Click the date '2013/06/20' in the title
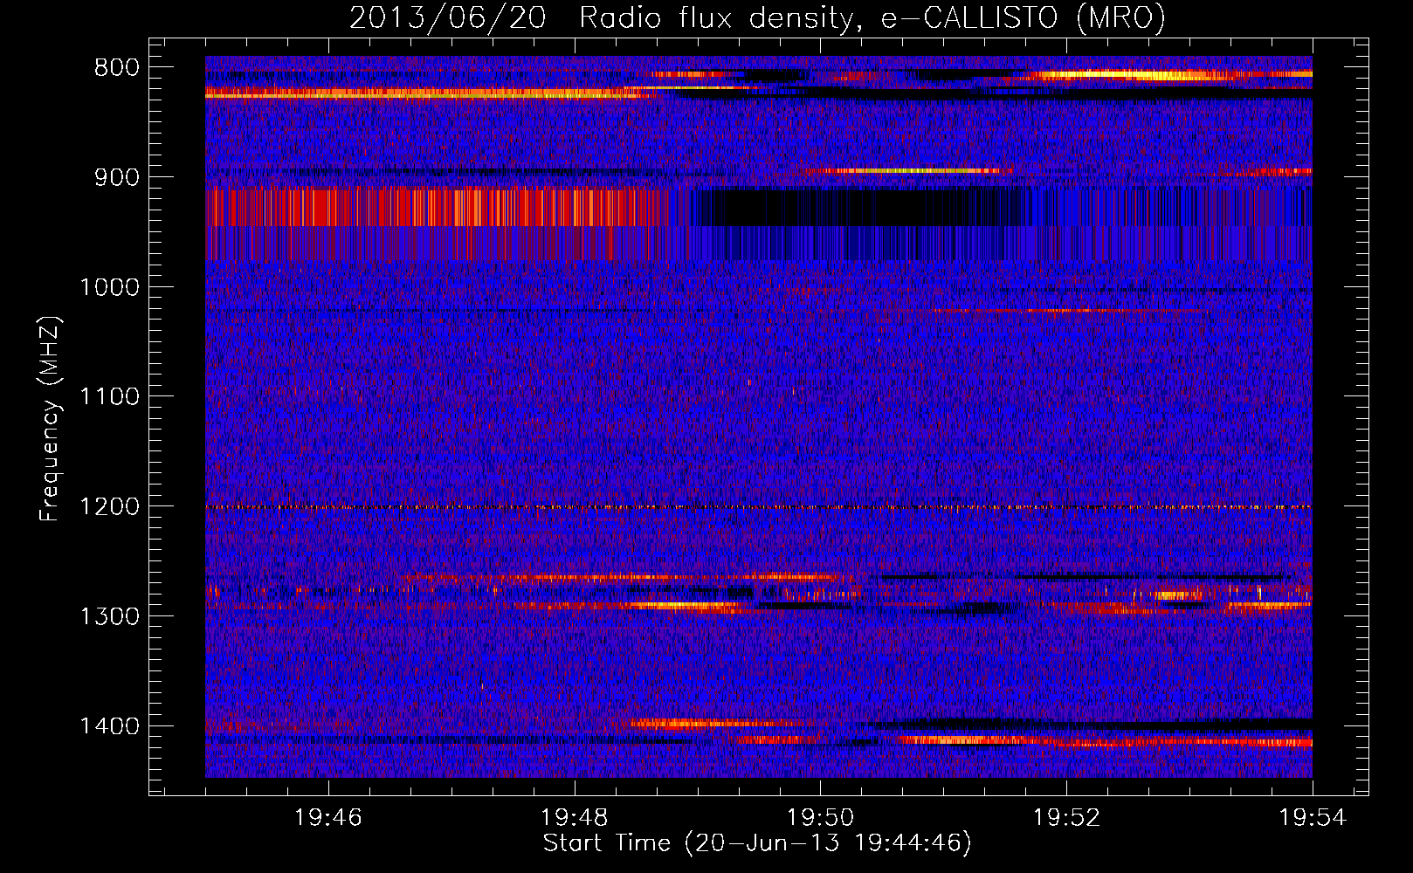 pos(448,17)
